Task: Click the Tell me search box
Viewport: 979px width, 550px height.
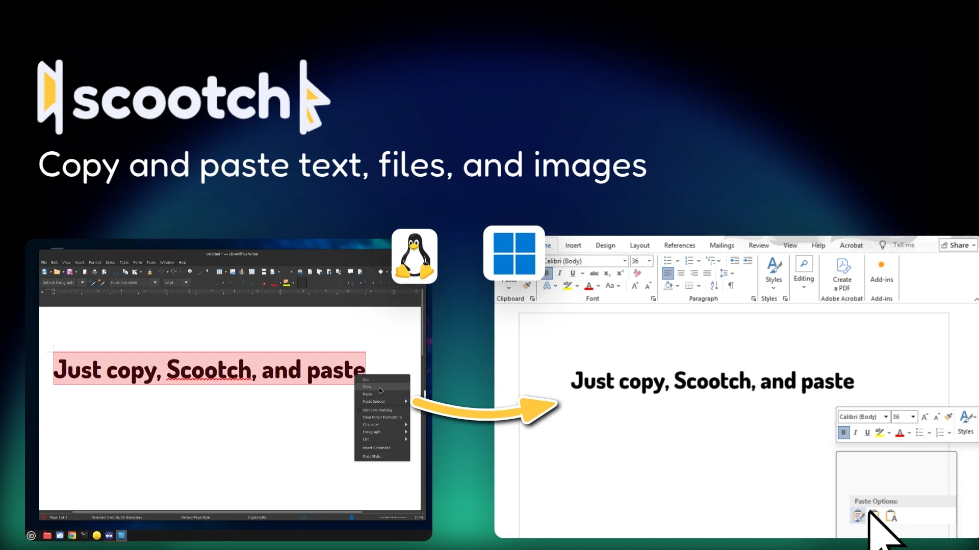Action: pos(904,245)
